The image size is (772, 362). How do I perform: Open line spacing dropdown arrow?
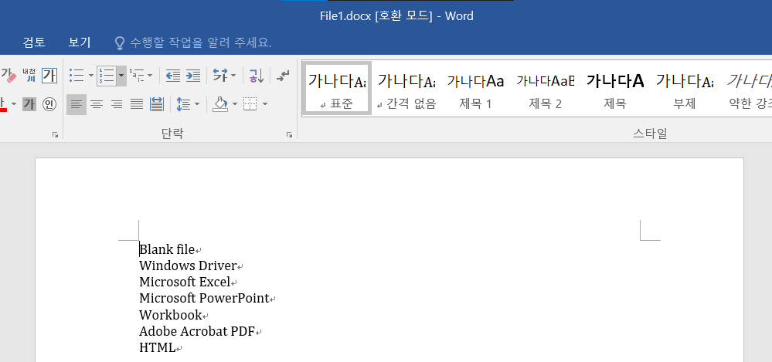pyautogui.click(x=197, y=103)
